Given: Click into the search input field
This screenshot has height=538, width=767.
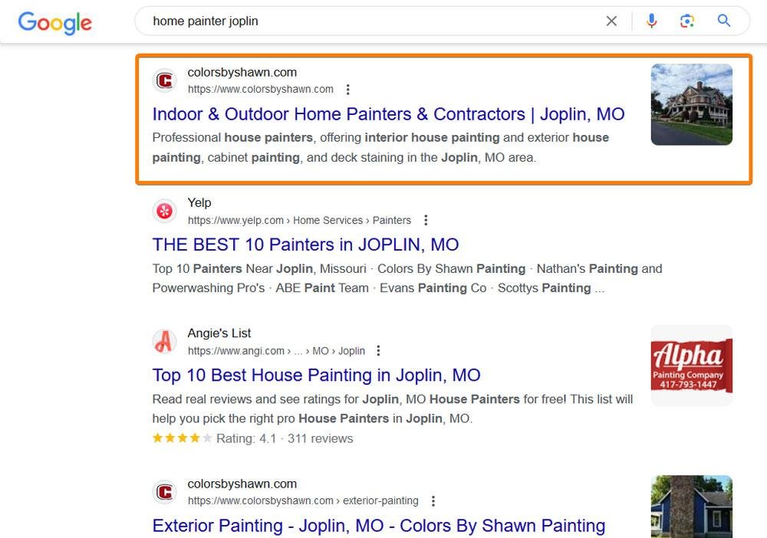Looking at the screenshot, I should click(x=372, y=21).
